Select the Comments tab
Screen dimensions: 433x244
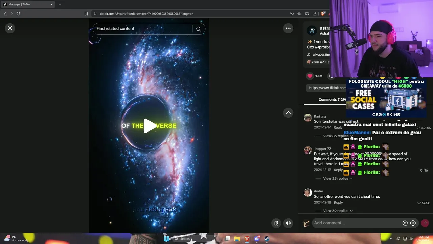click(332, 99)
